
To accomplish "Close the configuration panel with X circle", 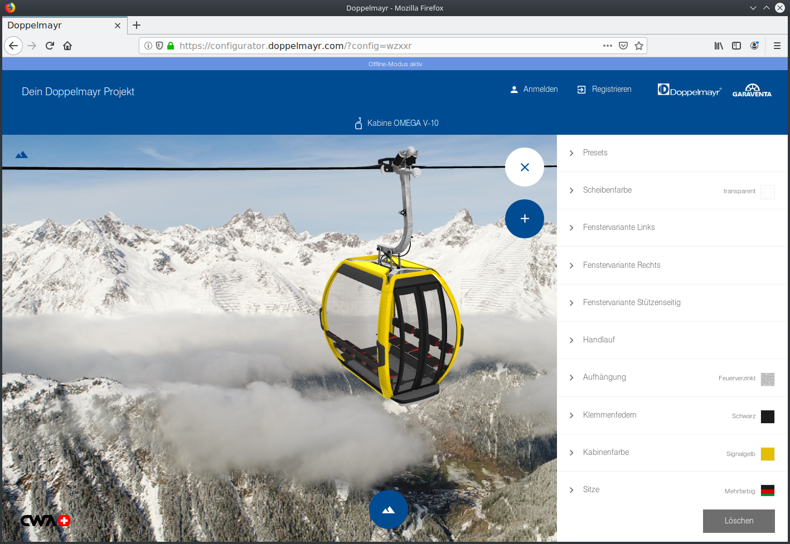I will click(x=525, y=167).
